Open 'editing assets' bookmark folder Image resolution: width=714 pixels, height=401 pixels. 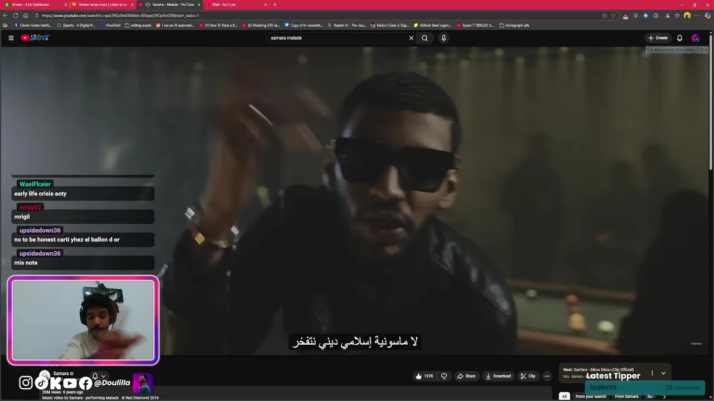point(138,25)
